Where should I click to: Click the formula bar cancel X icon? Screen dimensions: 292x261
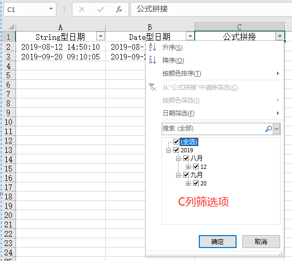pyautogui.click(x=82, y=9)
